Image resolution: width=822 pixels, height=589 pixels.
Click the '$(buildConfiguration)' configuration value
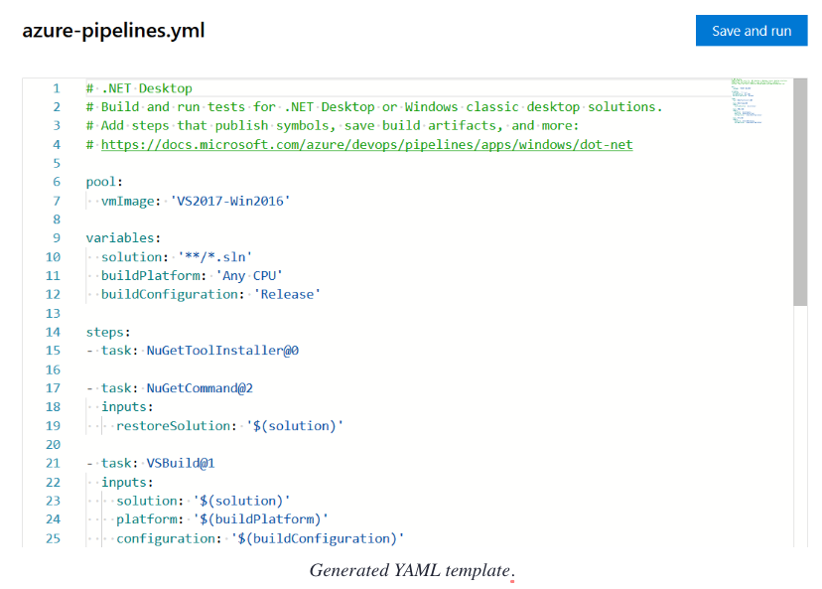click(318, 538)
